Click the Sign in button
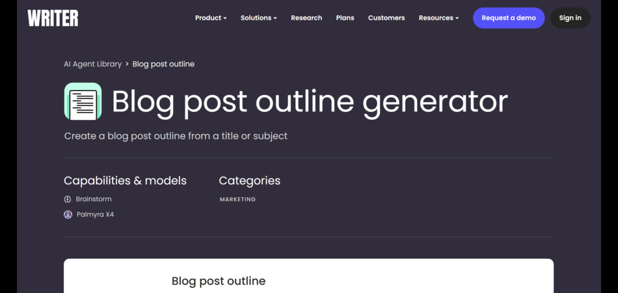The width and height of the screenshot is (618, 293). 570,18
